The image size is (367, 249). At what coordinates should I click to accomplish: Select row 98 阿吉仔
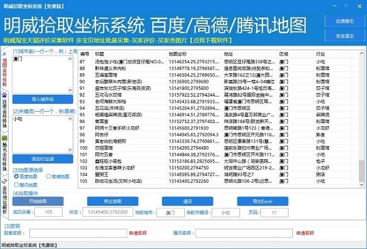click(218, 135)
